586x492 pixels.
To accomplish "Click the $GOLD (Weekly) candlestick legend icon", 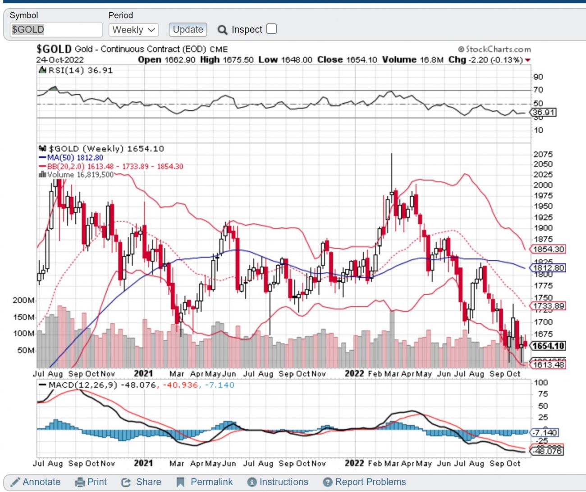I will tap(43, 149).
